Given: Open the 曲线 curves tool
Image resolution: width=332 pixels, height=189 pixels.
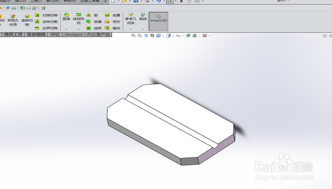Looking at the screenshot, I should [x=143, y=17].
